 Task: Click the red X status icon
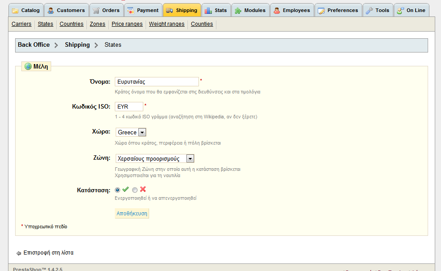(143, 189)
